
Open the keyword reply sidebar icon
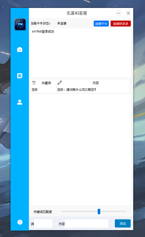pyautogui.click(x=20, y=76)
